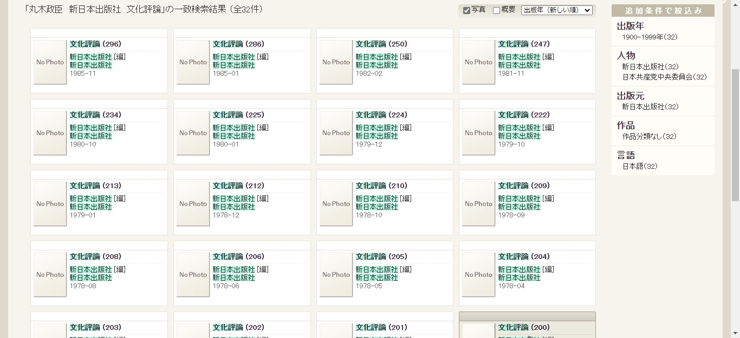This screenshot has width=740, height=338.
Task: Click editor link 新日本出版社 in 文化評論 (250) card
Action: point(377,57)
